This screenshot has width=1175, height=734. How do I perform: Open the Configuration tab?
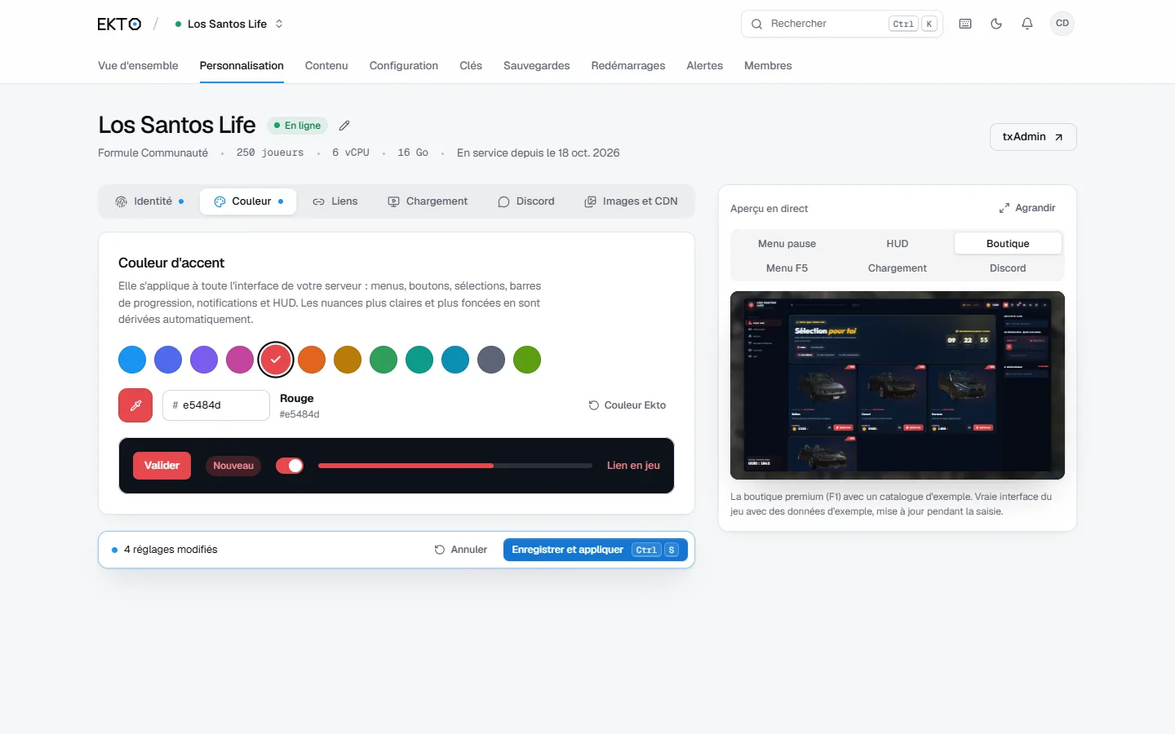[404, 66]
